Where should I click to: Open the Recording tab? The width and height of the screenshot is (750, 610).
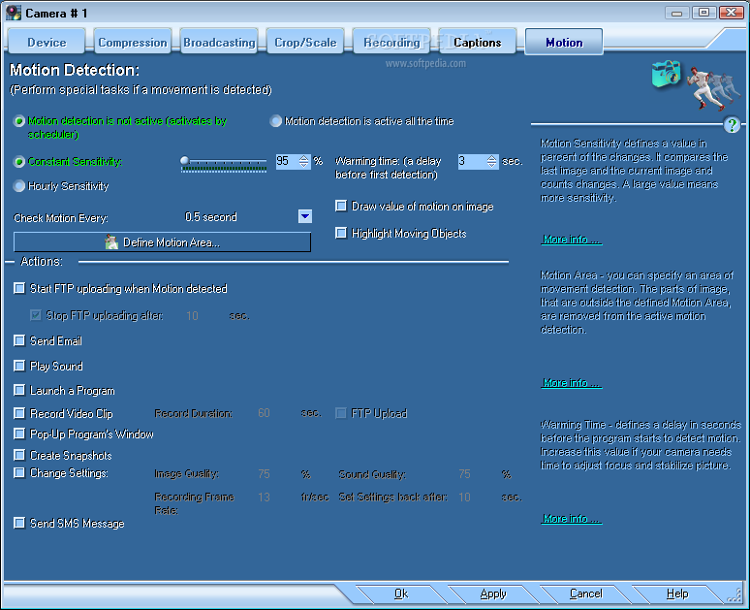tap(391, 42)
